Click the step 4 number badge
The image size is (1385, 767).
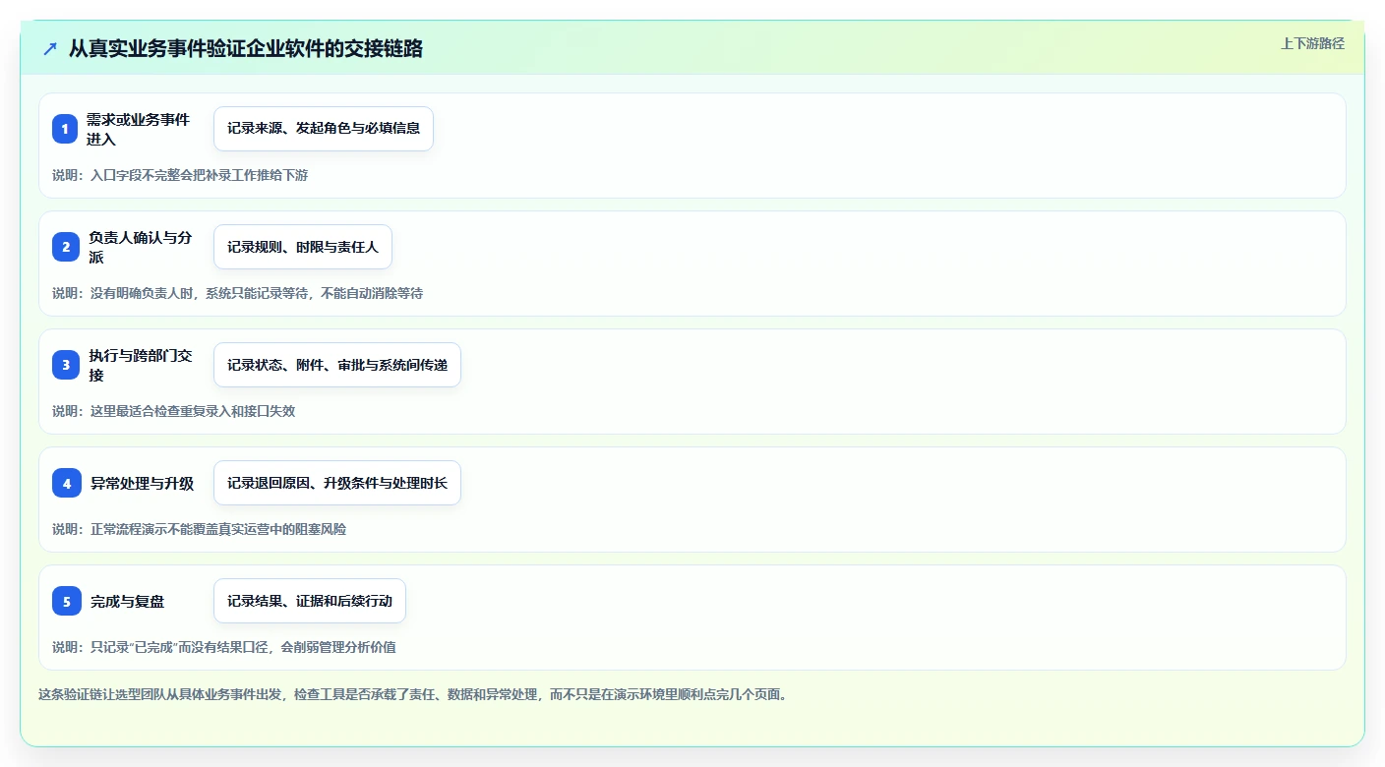pyautogui.click(x=67, y=483)
